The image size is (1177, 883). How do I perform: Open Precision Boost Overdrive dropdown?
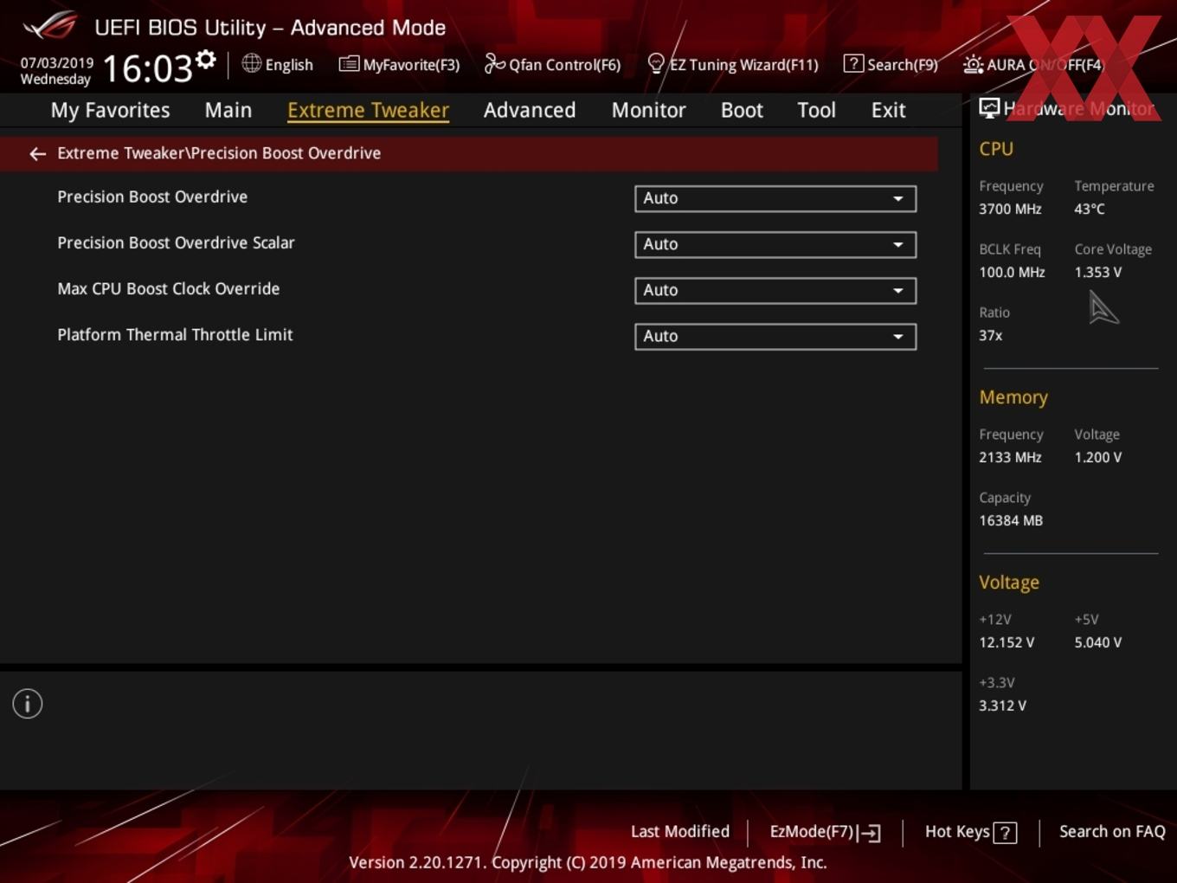coord(775,198)
